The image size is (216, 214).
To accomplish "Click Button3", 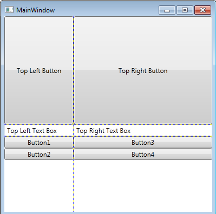I will pos(143,143).
